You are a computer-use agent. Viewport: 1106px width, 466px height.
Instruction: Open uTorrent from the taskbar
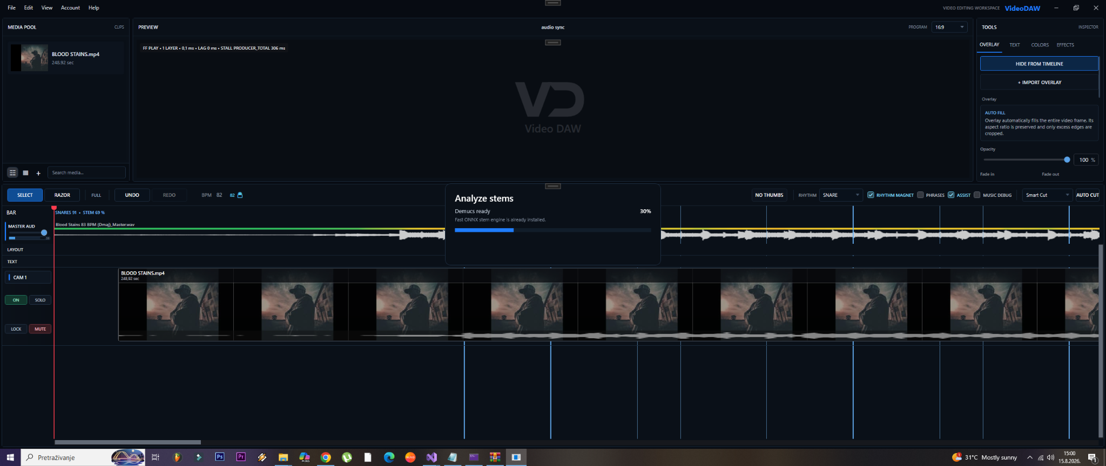347,457
